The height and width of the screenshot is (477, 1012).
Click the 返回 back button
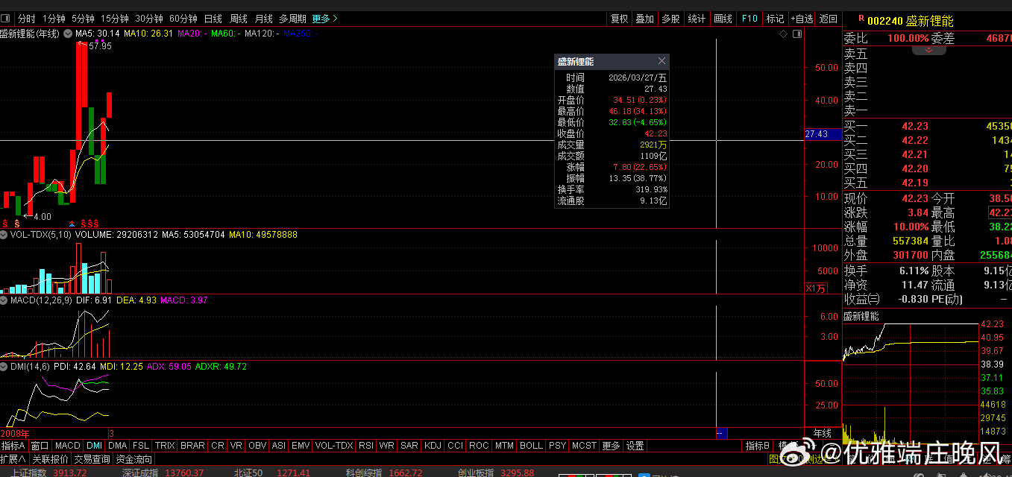point(829,19)
